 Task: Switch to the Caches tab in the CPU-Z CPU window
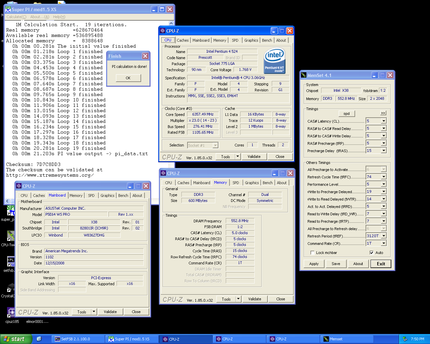point(183,40)
